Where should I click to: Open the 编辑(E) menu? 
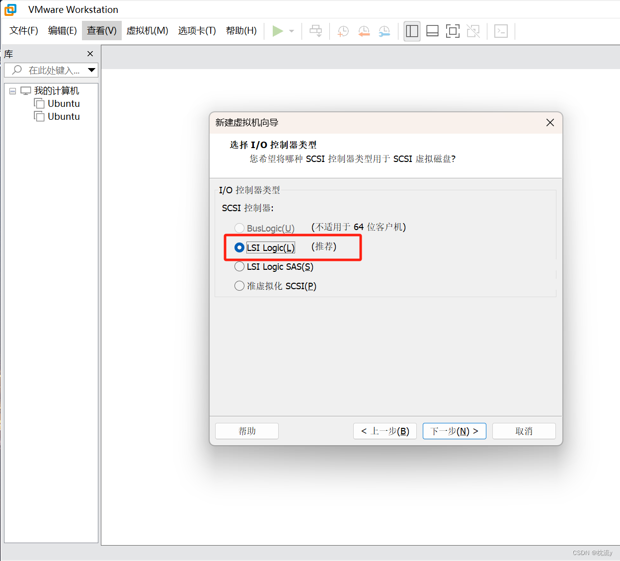(x=63, y=31)
